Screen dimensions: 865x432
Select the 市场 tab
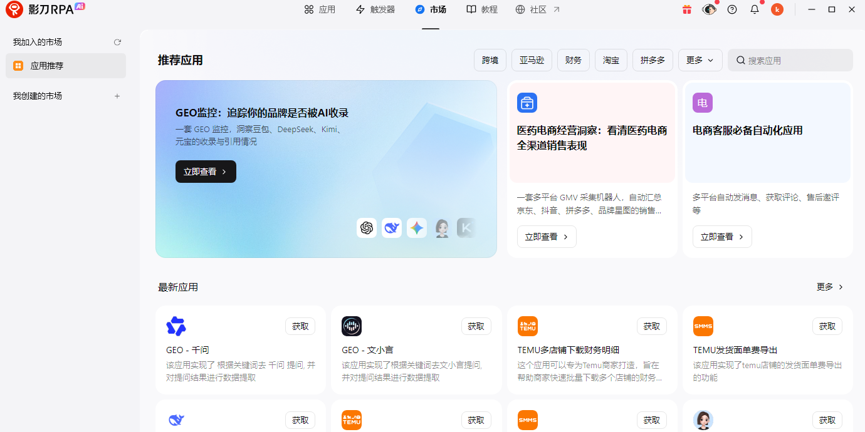point(431,9)
